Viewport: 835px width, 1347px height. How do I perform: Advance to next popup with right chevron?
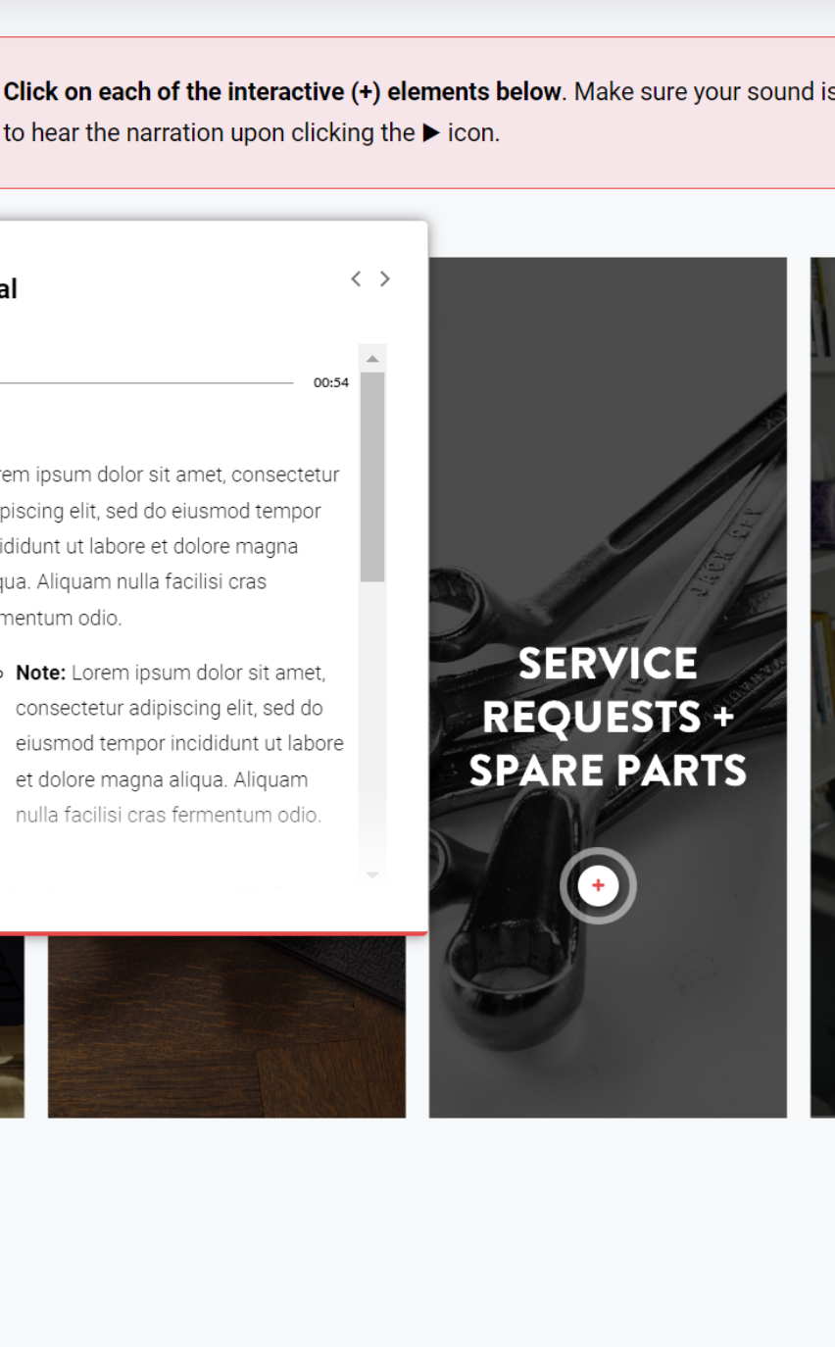385,279
